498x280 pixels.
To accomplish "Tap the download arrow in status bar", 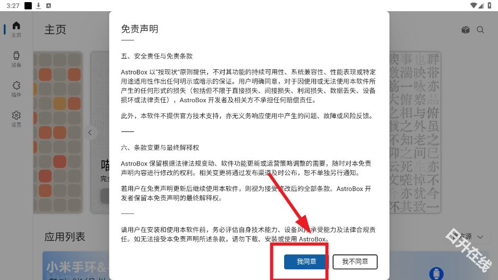I will [38, 5].
